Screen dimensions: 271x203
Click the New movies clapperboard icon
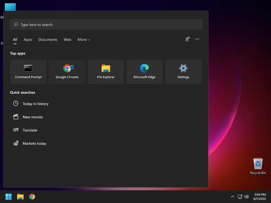point(16,117)
